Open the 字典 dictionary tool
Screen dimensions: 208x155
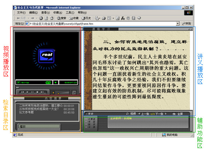[x=91, y=127]
